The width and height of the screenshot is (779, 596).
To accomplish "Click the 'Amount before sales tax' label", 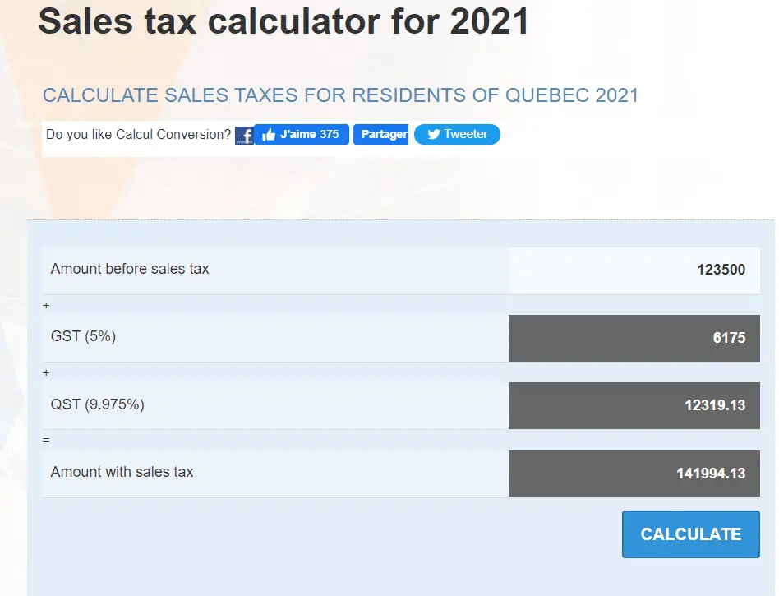I will click(130, 269).
